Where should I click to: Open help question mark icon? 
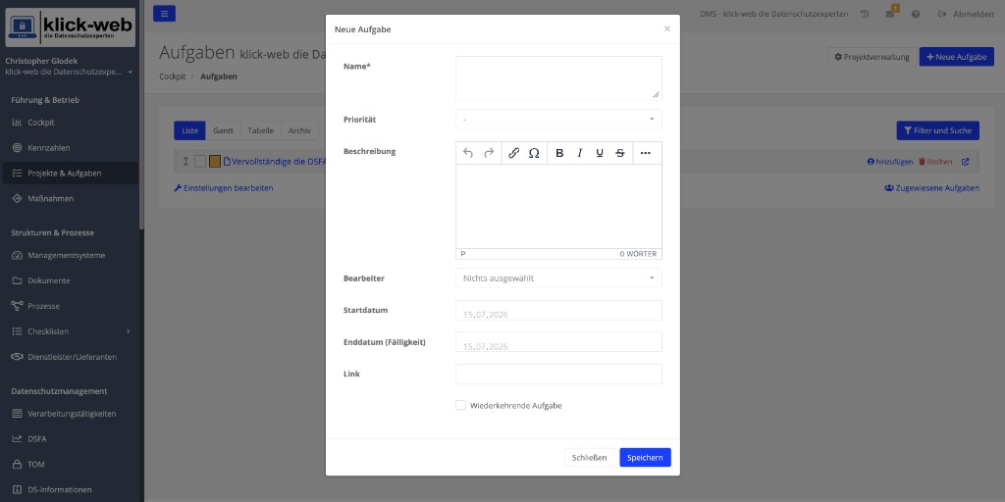click(916, 14)
